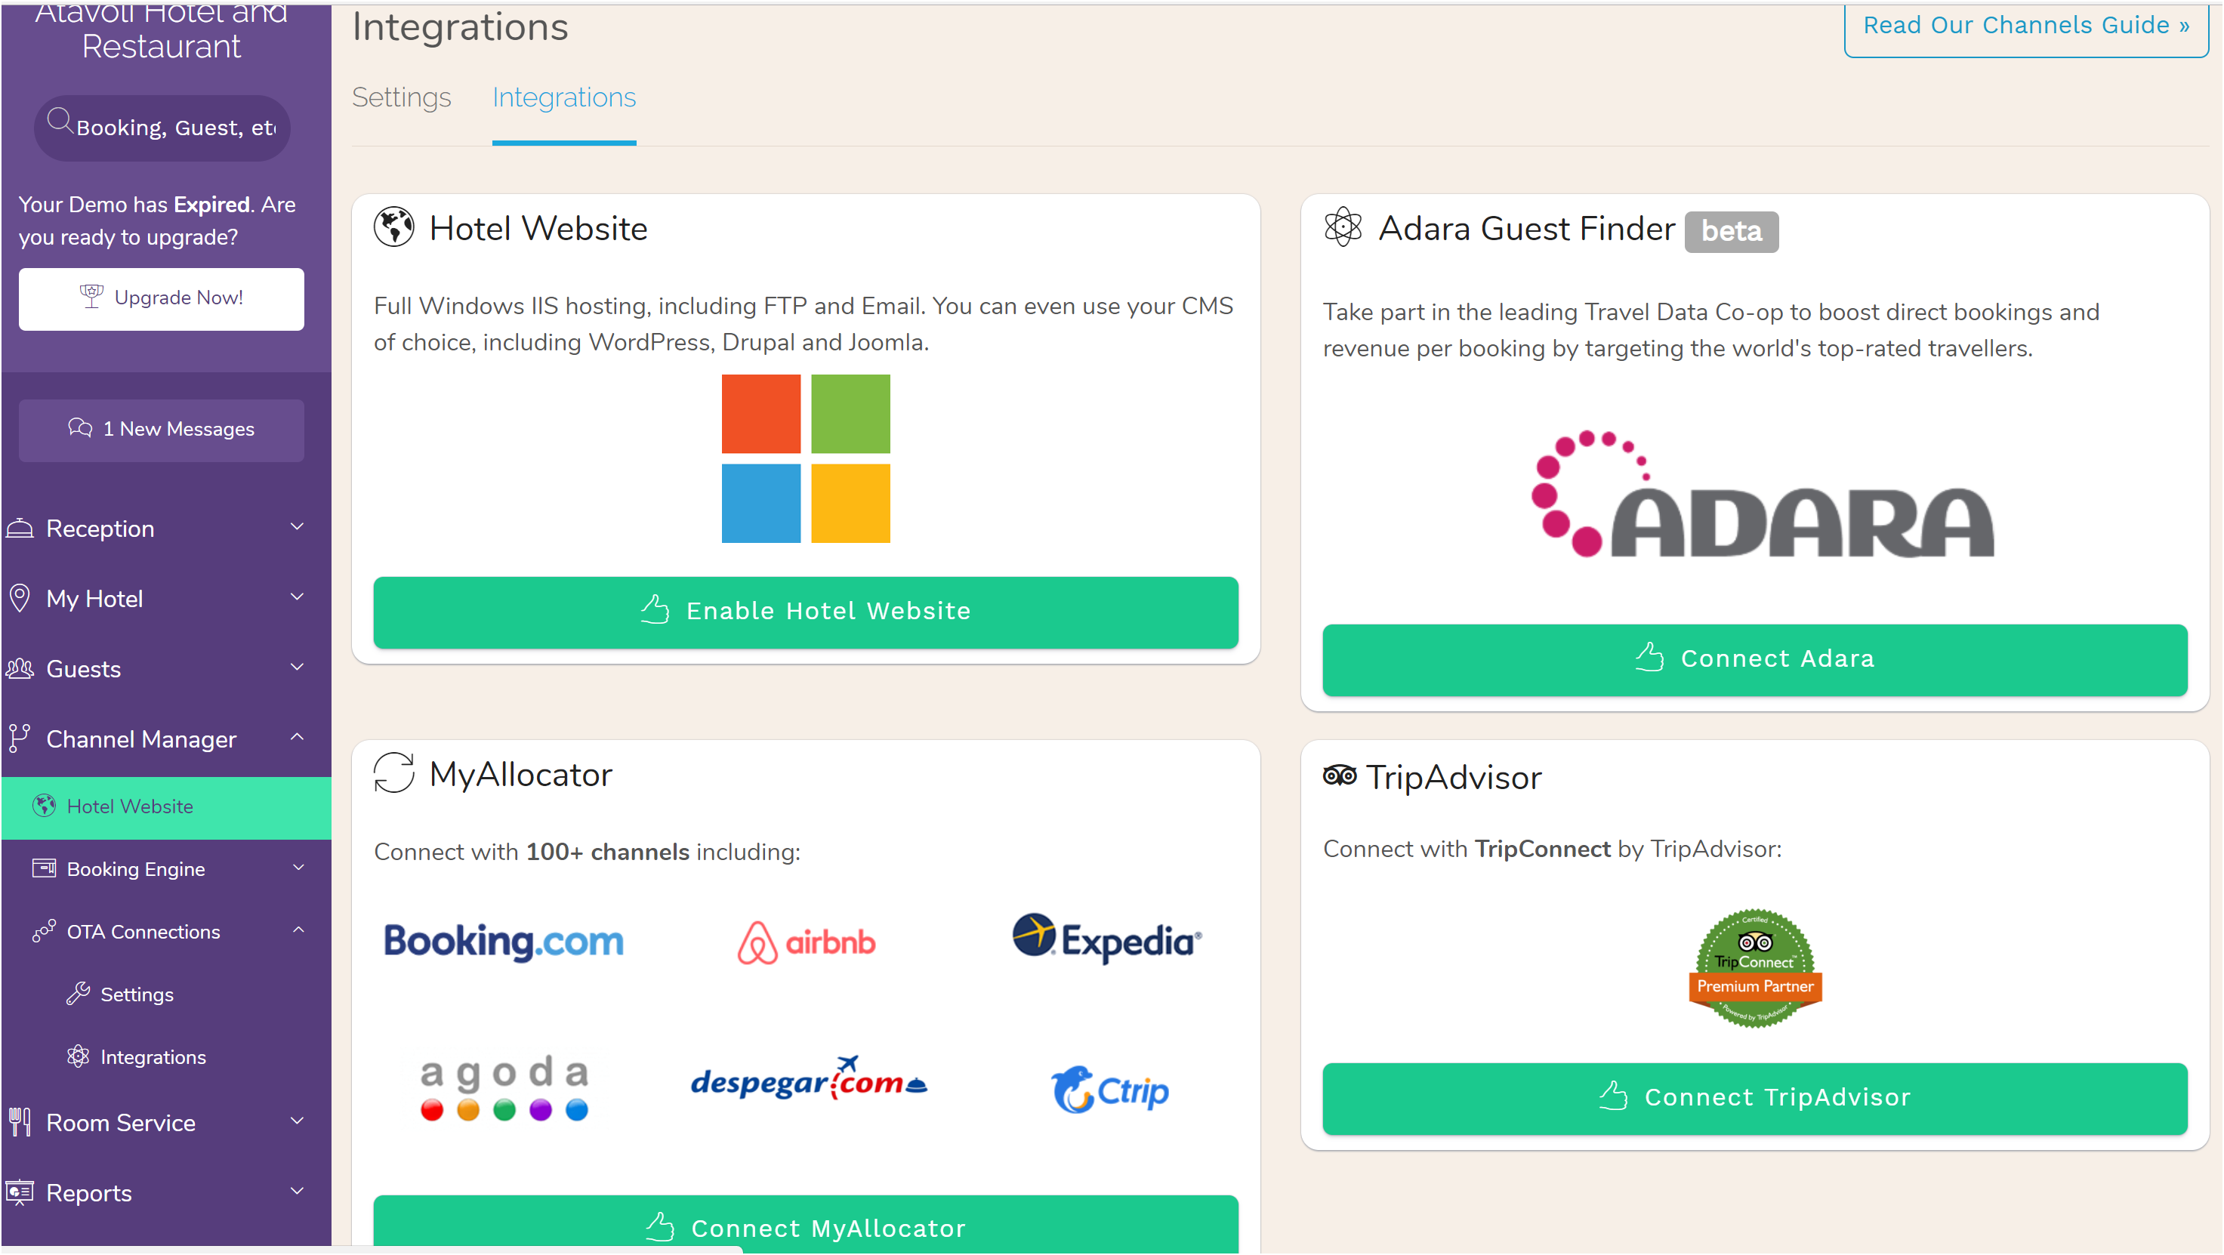
Task: Click the TripAdvisor owl icon in card header
Action: click(x=1340, y=776)
